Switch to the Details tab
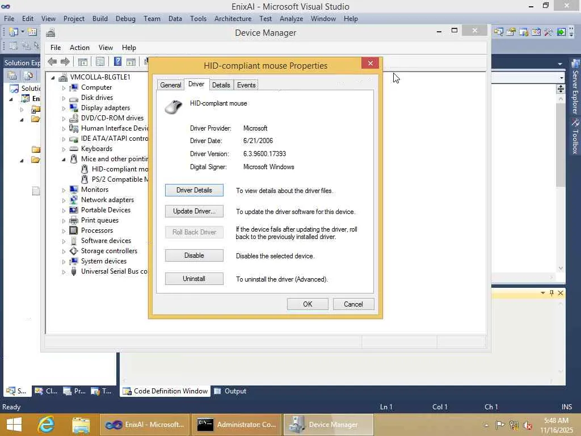 [221, 85]
